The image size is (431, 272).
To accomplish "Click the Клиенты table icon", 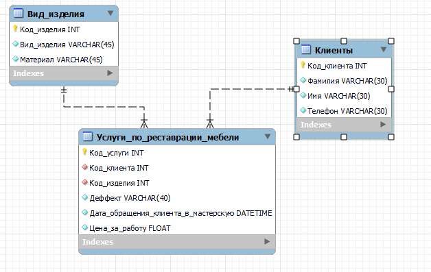I will (x=306, y=49).
